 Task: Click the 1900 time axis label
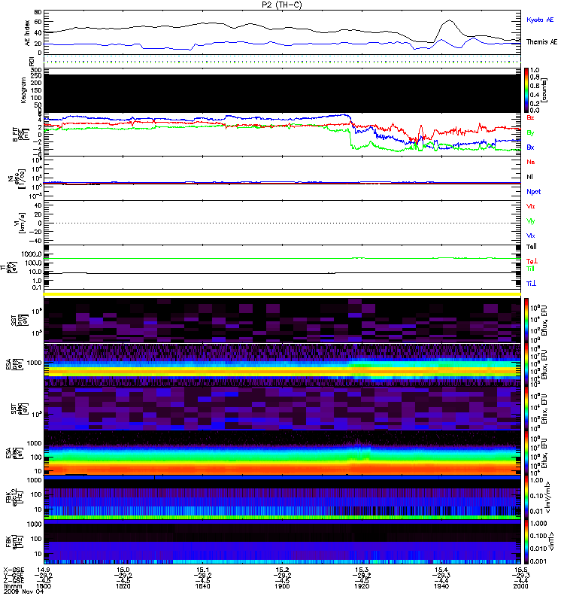click(282, 586)
